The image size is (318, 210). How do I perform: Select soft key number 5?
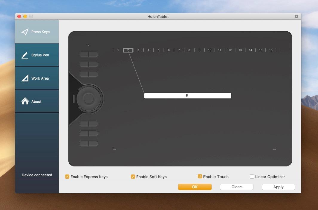pyautogui.click(x=159, y=50)
